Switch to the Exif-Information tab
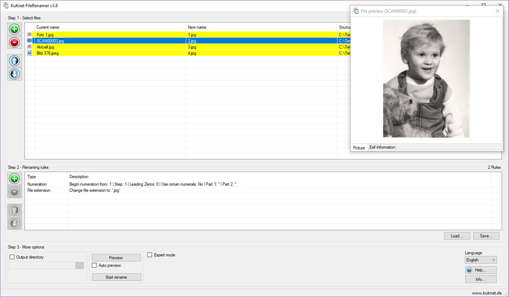Viewport: 509px width, 297px height. coord(382,147)
